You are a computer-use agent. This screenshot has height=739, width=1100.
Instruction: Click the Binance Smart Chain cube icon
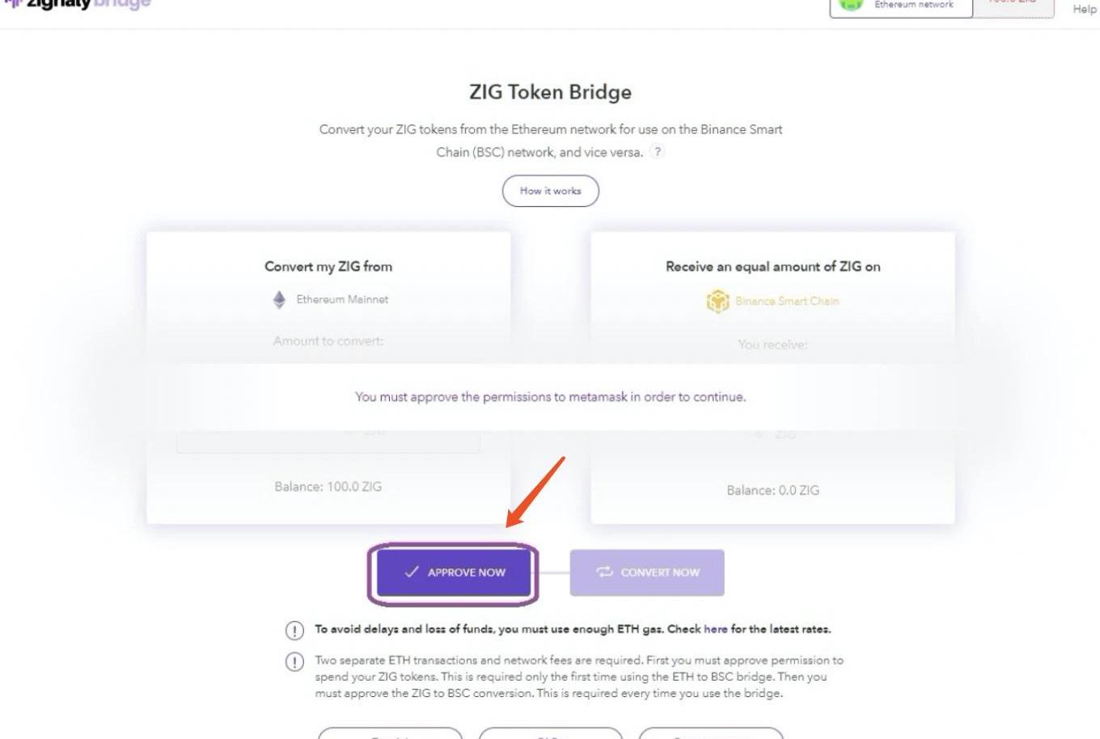(717, 302)
